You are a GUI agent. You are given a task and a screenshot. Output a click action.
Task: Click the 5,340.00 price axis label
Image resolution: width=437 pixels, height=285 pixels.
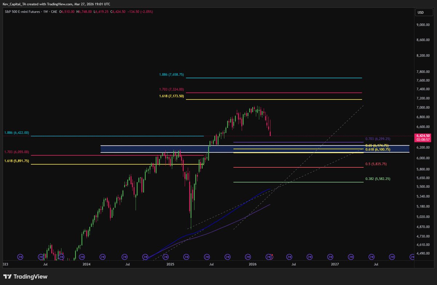click(422, 196)
